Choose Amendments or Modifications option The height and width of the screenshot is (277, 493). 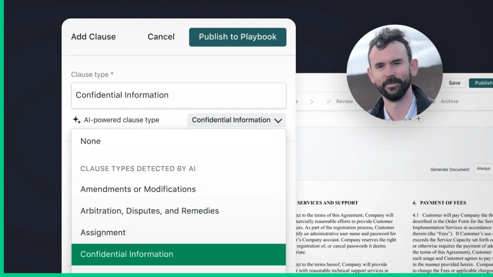click(138, 189)
